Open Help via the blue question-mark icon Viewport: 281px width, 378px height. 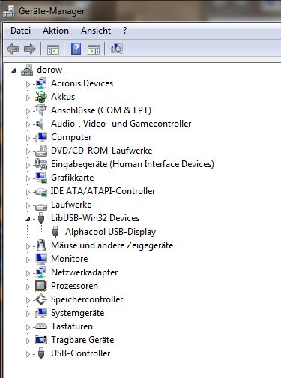click(76, 49)
